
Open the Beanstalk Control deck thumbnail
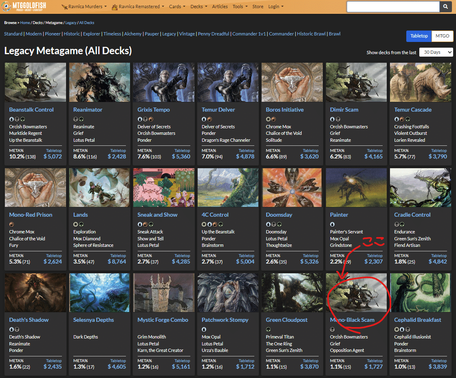[x=35, y=82]
